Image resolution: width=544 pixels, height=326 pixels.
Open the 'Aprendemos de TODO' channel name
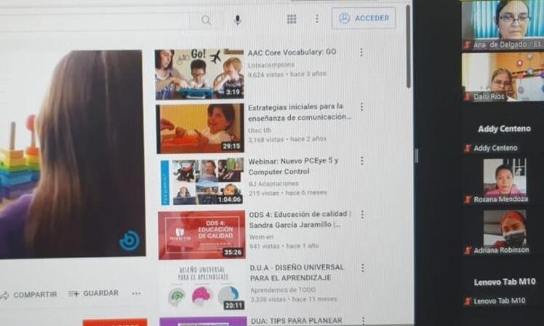(283, 290)
